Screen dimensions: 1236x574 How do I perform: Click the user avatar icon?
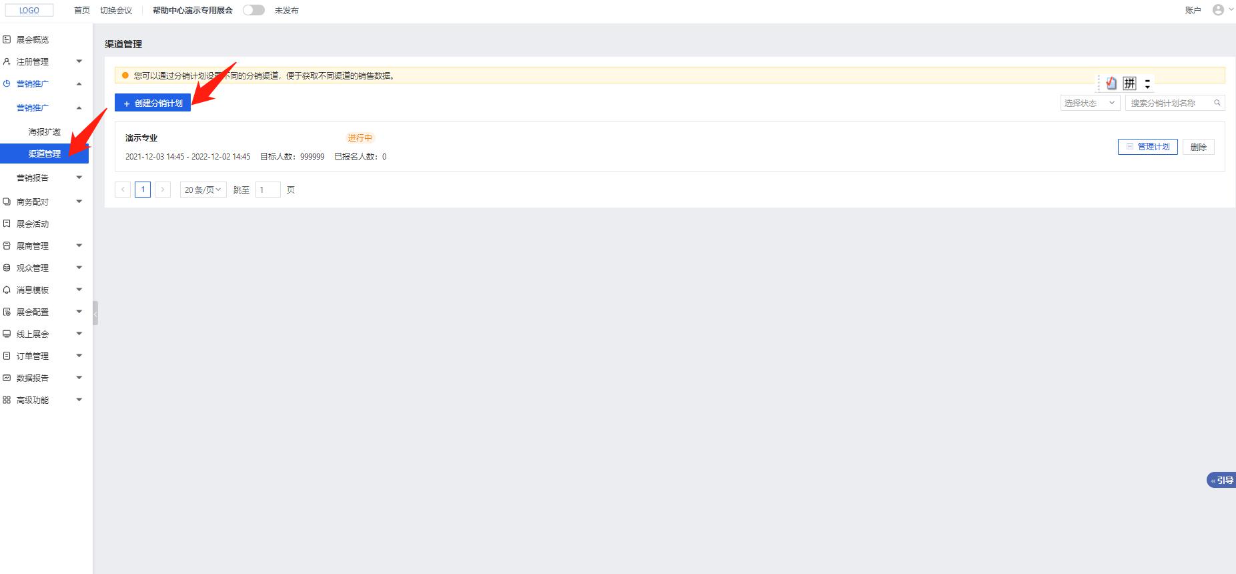pos(1218,10)
